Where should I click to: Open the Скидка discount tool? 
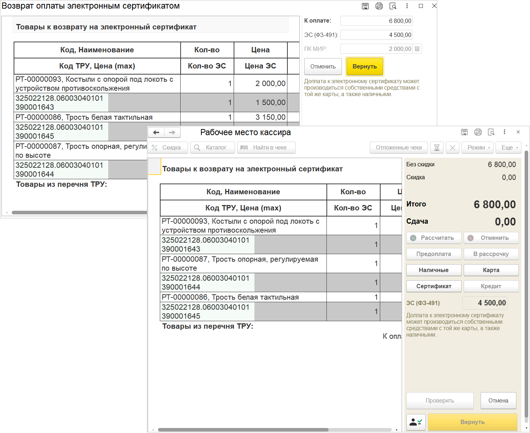[x=168, y=148]
